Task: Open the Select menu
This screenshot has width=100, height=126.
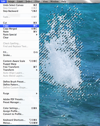Action: [29, 2]
